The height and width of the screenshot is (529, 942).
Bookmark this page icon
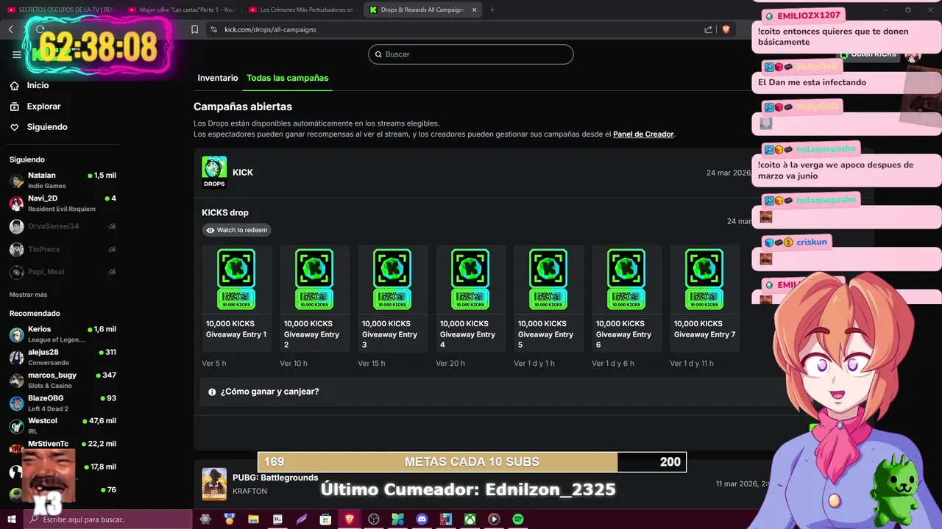[194, 29]
